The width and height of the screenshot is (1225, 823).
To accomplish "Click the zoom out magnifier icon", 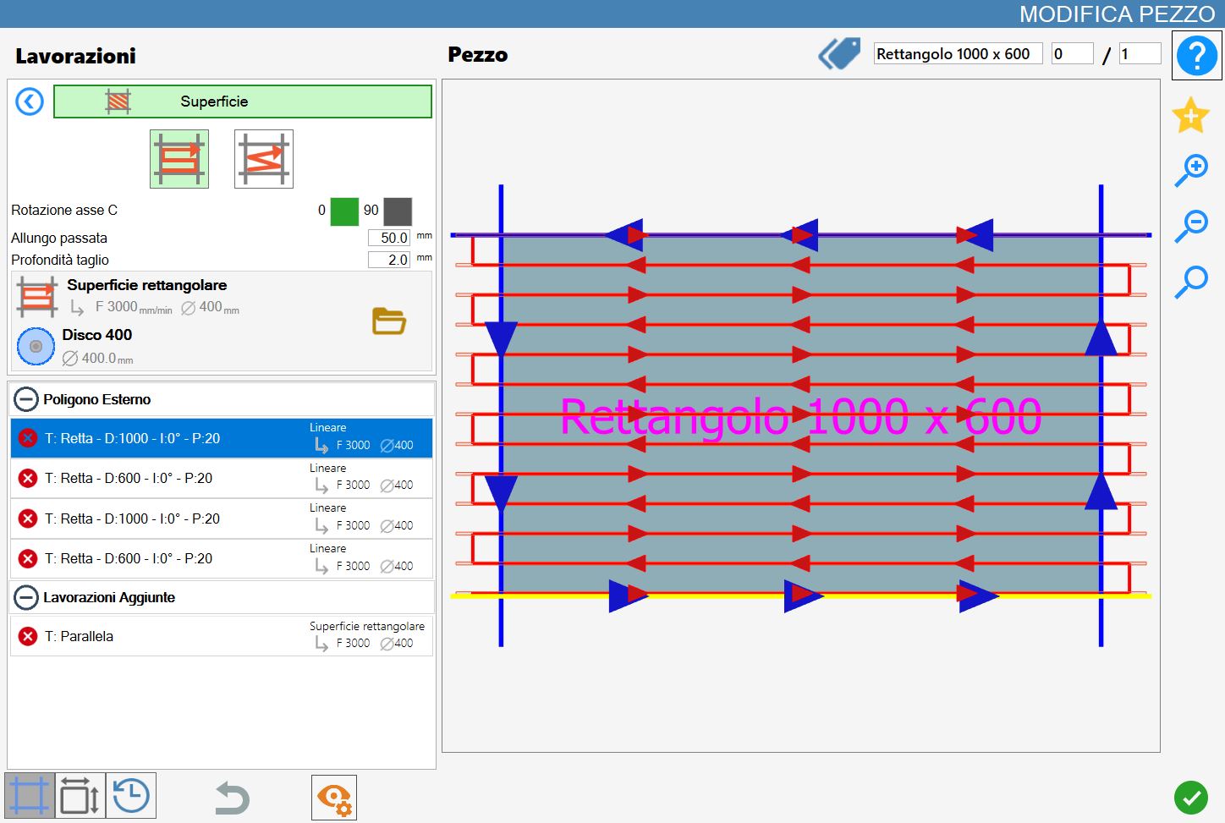I will coord(1191,226).
